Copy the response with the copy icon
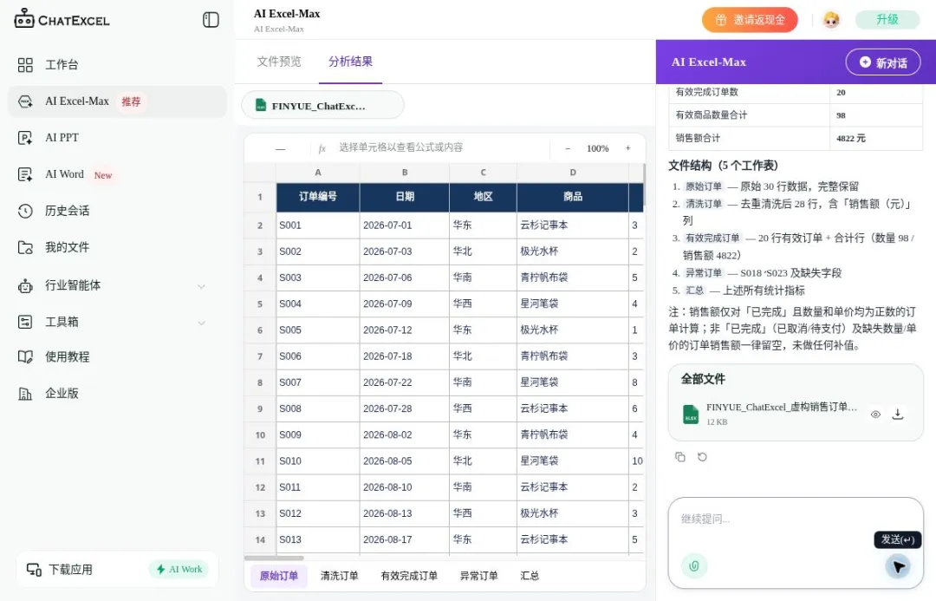Viewport: 936px width, 601px height. 680,457
